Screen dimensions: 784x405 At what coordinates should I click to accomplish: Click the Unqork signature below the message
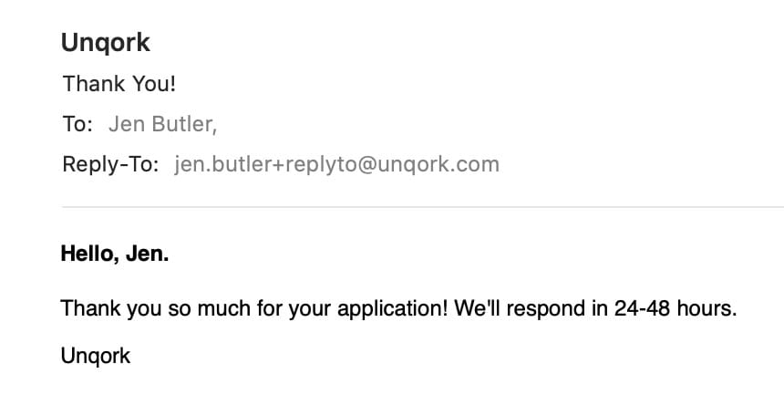(x=96, y=357)
